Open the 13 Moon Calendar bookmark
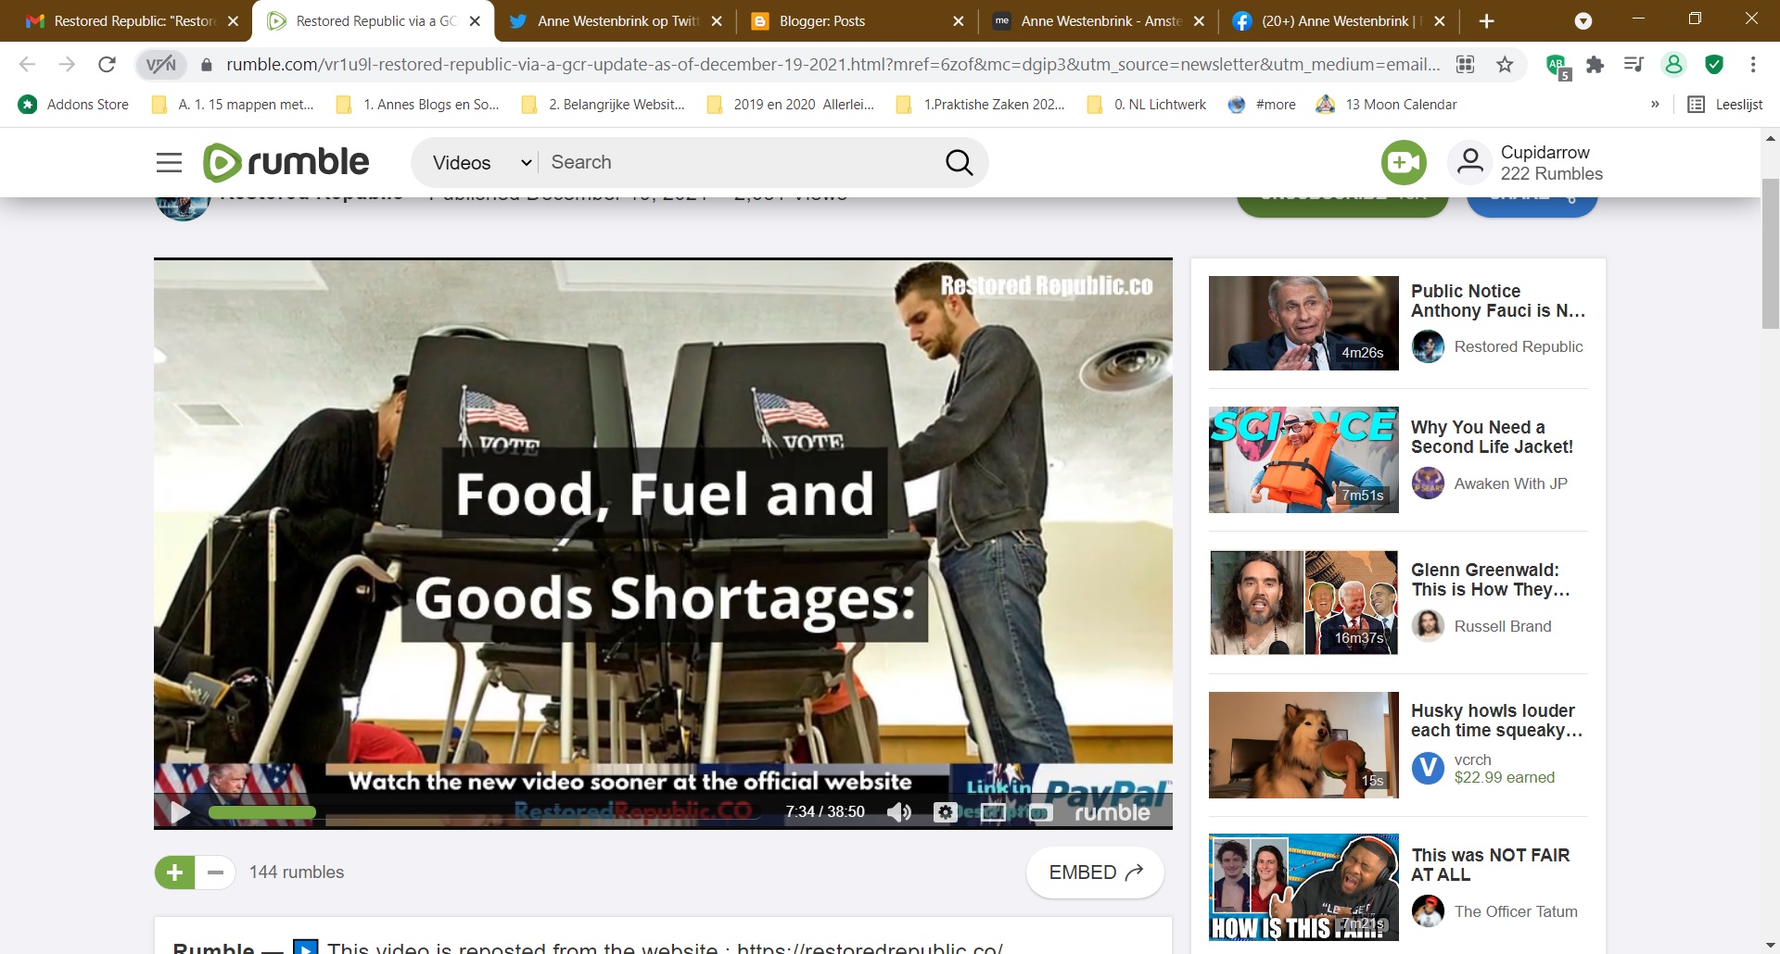 pos(1387,104)
